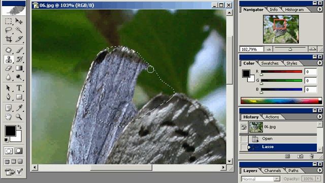Click the Navigator zoom slider handle
325x183 pixels.
point(290,49)
